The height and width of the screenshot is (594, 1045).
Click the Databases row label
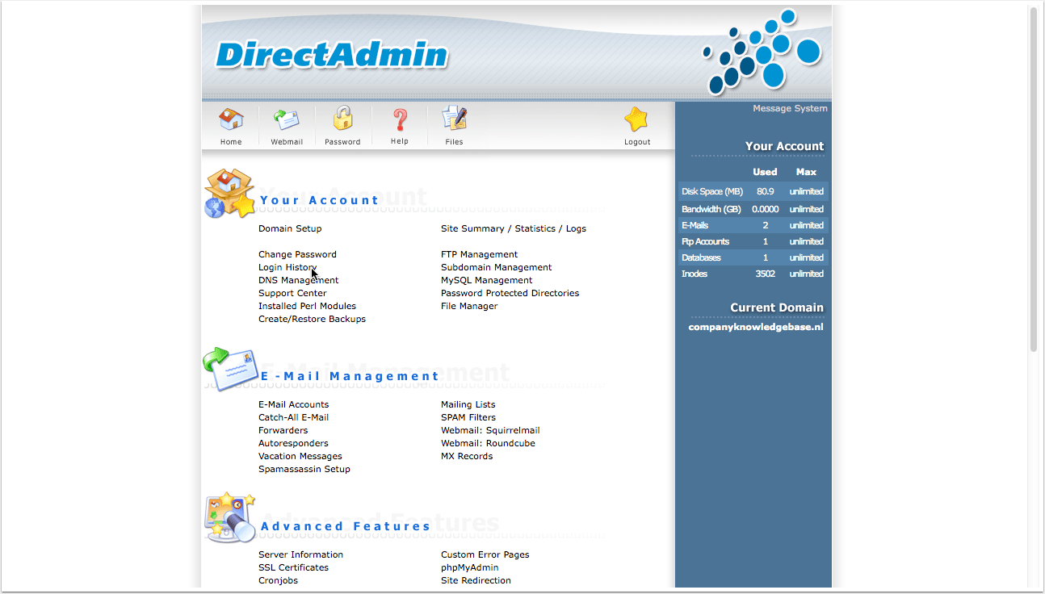point(701,257)
